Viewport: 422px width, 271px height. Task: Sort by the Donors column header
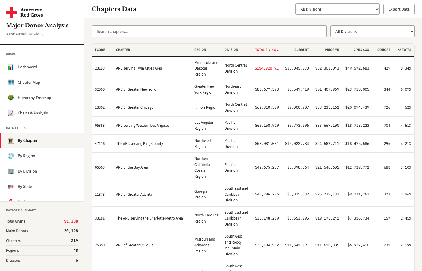[384, 50]
